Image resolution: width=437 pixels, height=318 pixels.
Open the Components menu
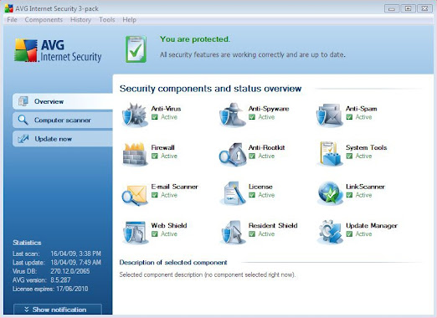click(x=44, y=20)
